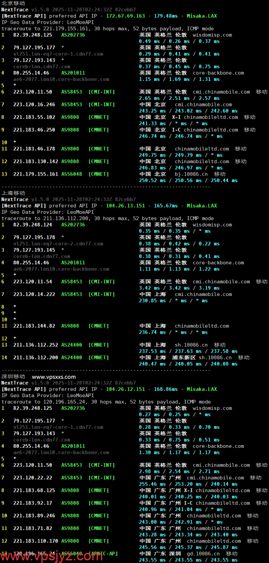The image size is (269, 563).
Task: Click the 165.67ms latency value
Action: (x=166, y=206)
